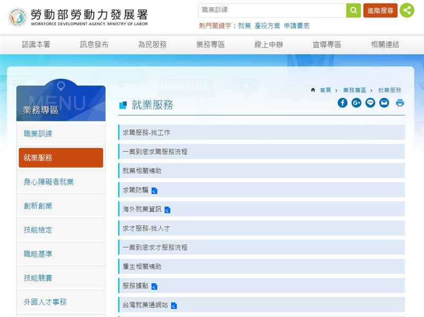Click external link icon beside 台灣就業通網站

[174, 306]
